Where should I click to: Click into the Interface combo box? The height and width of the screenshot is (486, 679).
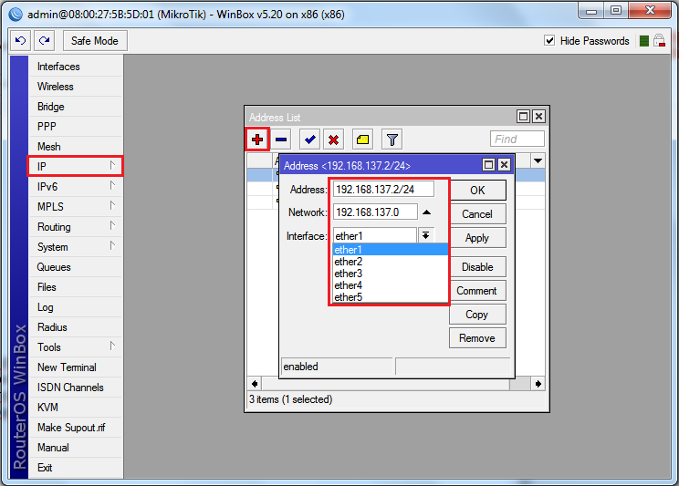coord(375,236)
